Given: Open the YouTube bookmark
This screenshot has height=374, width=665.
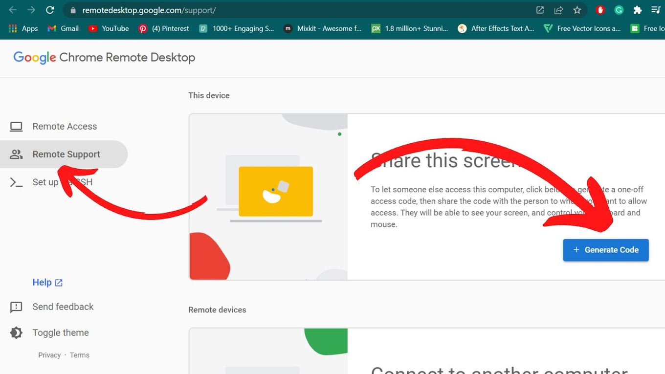Looking at the screenshot, I should (x=109, y=28).
